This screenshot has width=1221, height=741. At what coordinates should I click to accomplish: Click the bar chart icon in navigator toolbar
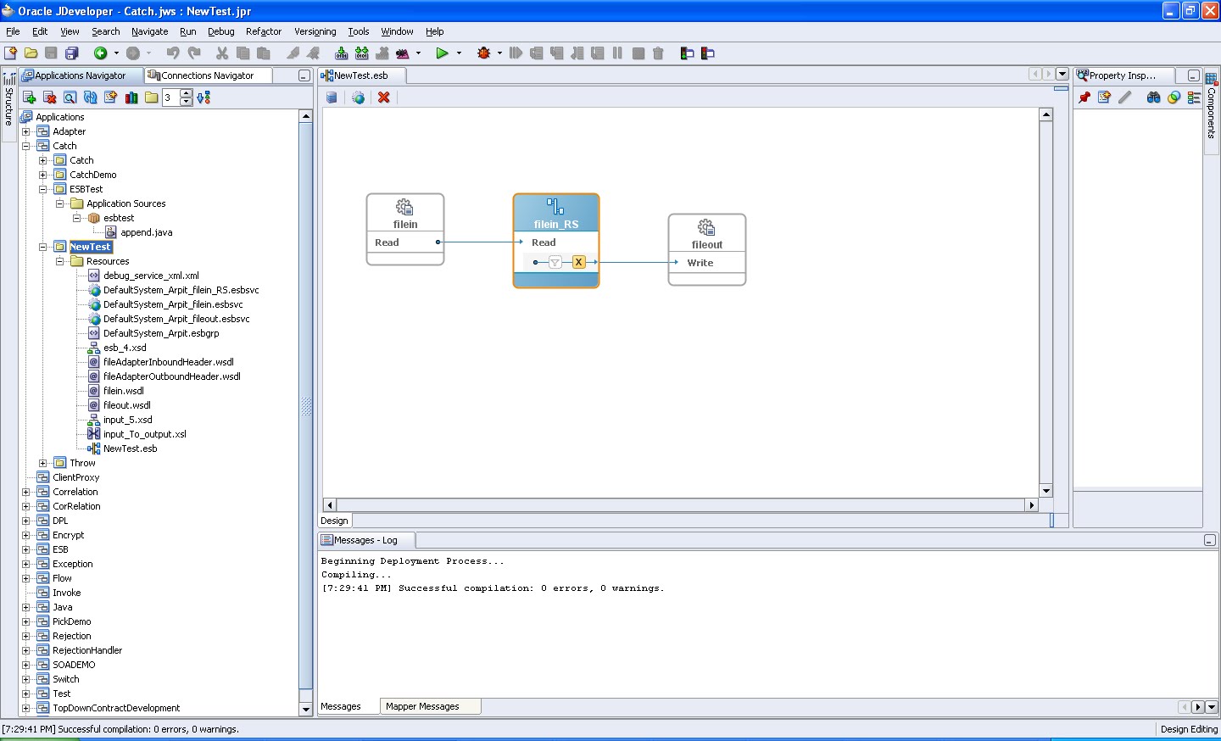tap(131, 97)
